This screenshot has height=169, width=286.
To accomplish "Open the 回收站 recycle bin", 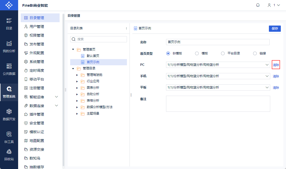I will (9, 155).
